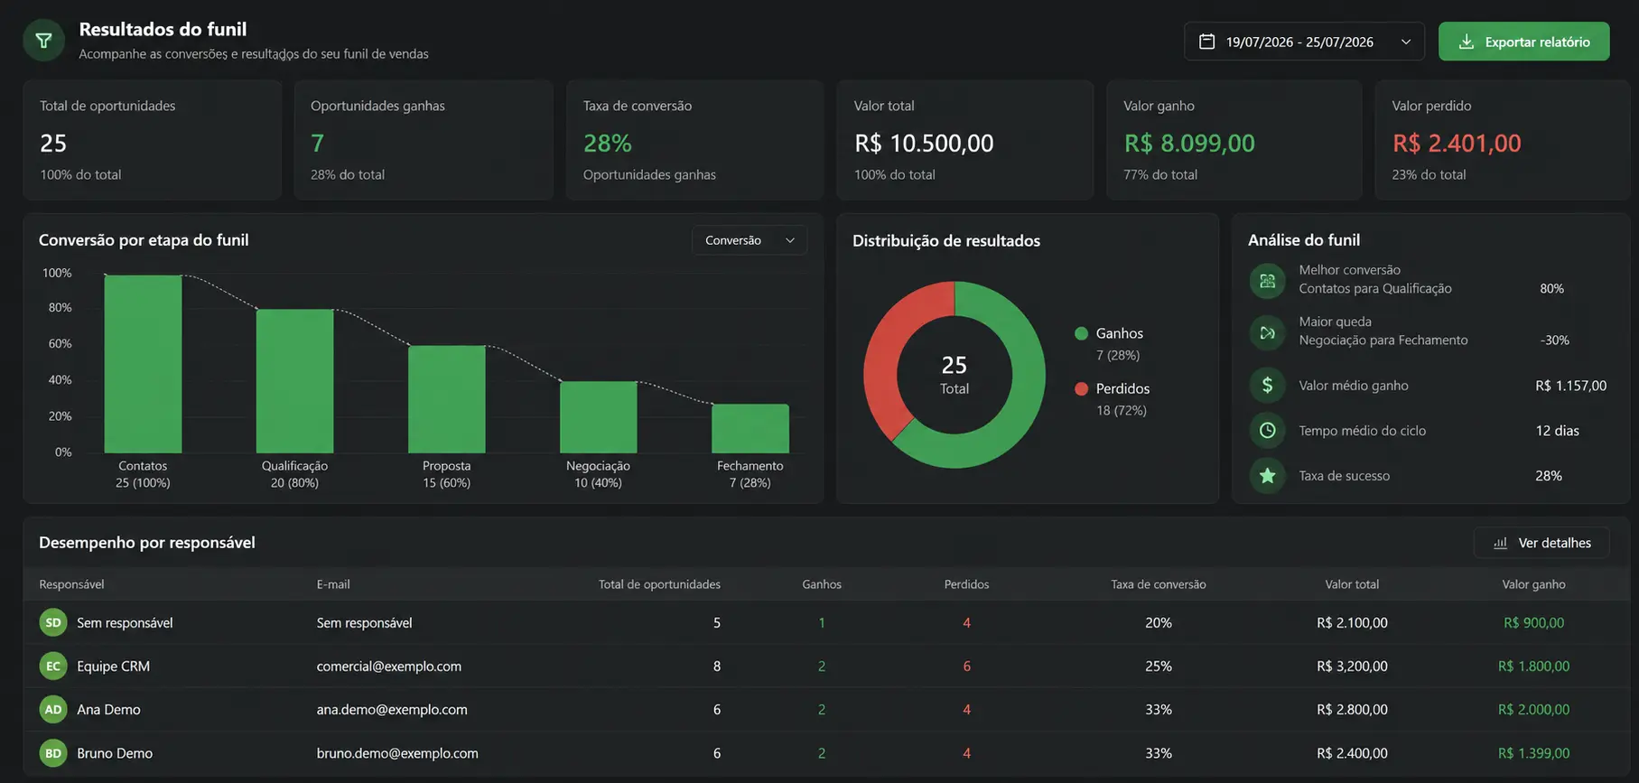Click the chart icon on Ver detalhes

pos(1501,543)
